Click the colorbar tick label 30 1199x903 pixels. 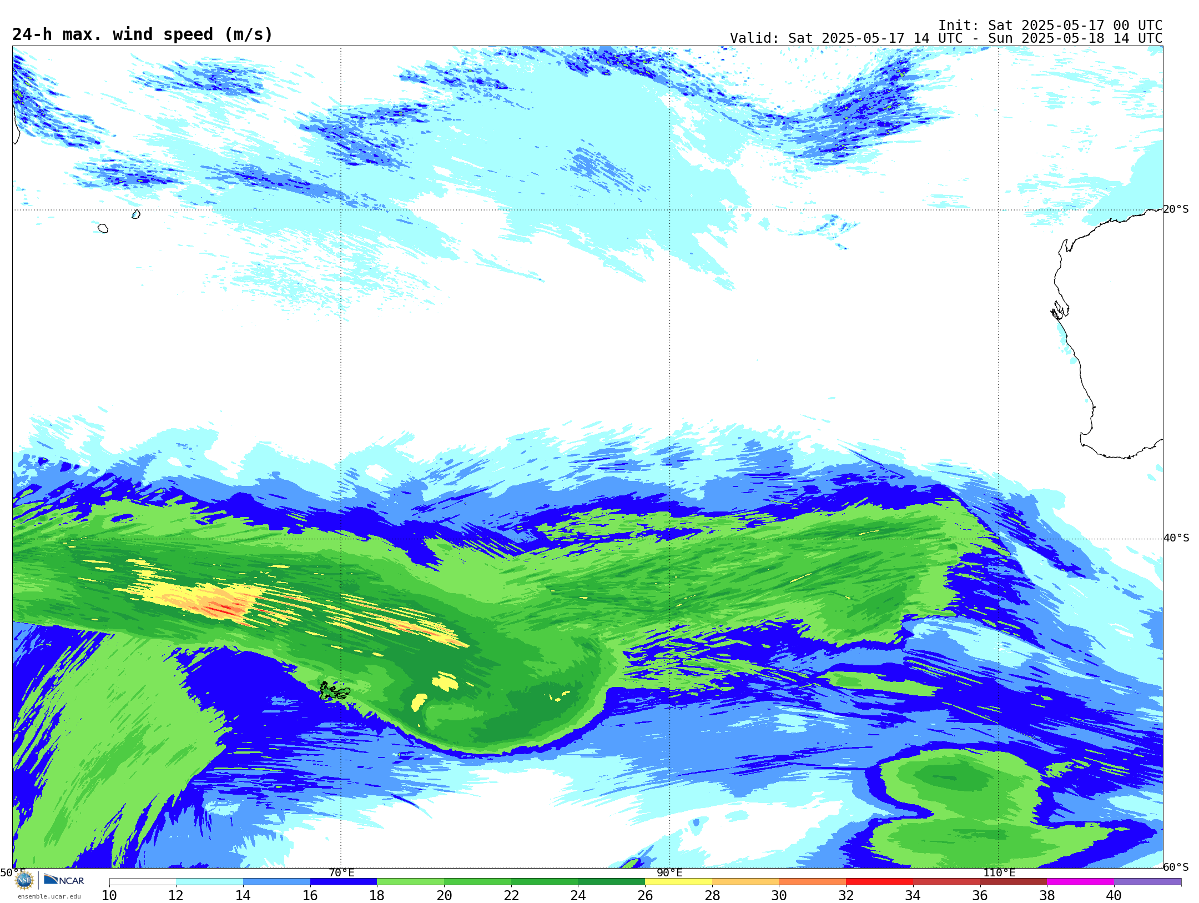point(779,895)
